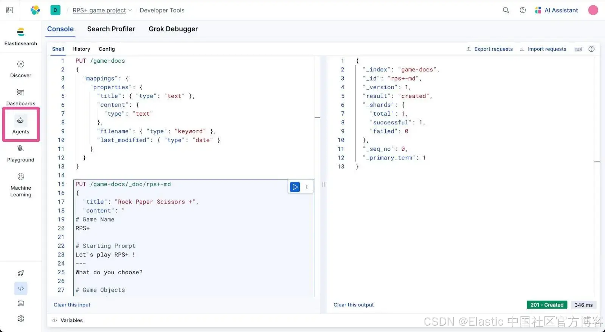Open the AI Assistant
Image resolution: width=605 pixels, height=332 pixels.
[x=557, y=10]
